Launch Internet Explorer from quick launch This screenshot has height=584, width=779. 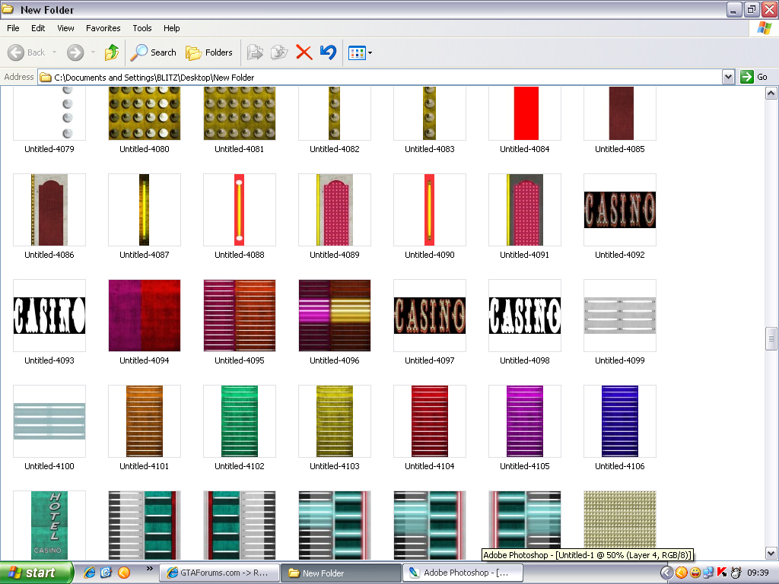pyautogui.click(x=90, y=573)
